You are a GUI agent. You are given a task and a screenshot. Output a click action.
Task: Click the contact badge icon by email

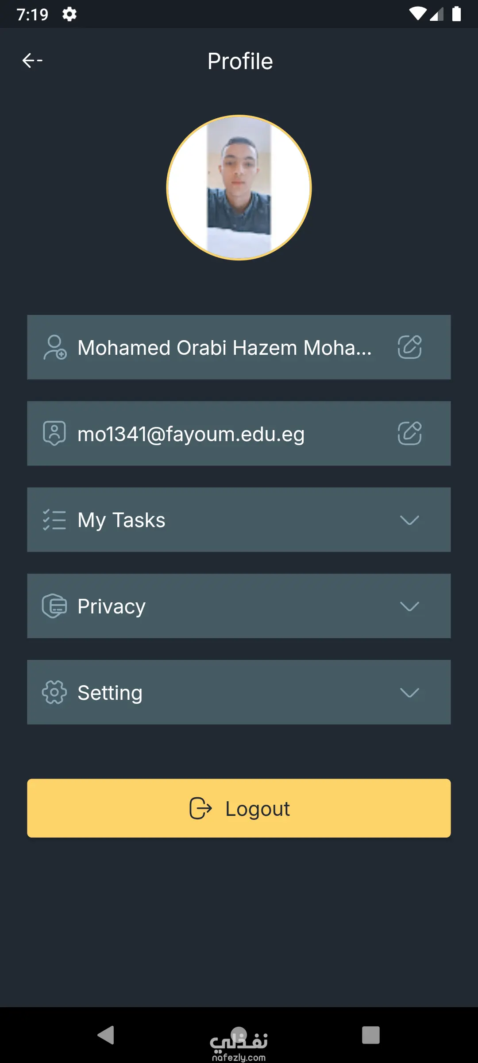pos(54,433)
